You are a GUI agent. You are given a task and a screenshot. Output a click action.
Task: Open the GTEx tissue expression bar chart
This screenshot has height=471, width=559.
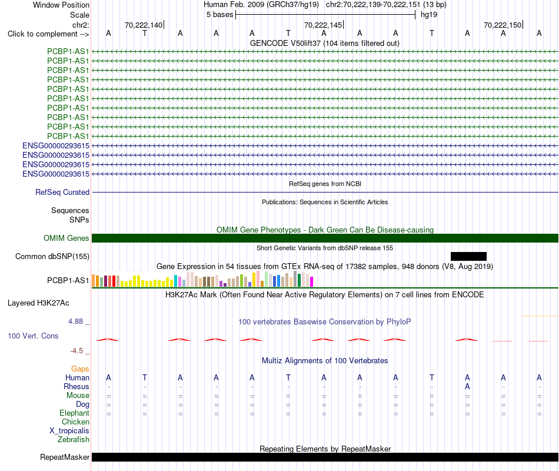202,279
